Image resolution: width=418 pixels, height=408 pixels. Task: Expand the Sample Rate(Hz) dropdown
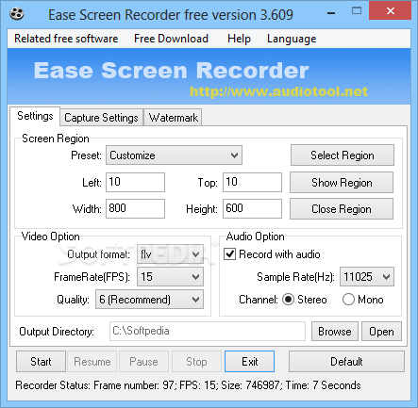coord(367,277)
